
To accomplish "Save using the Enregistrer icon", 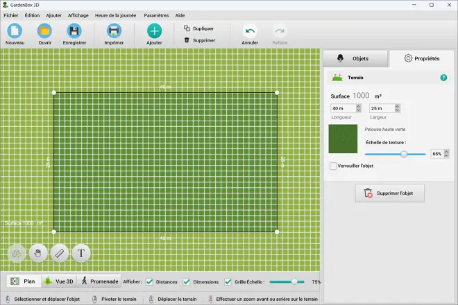I will [x=74, y=31].
